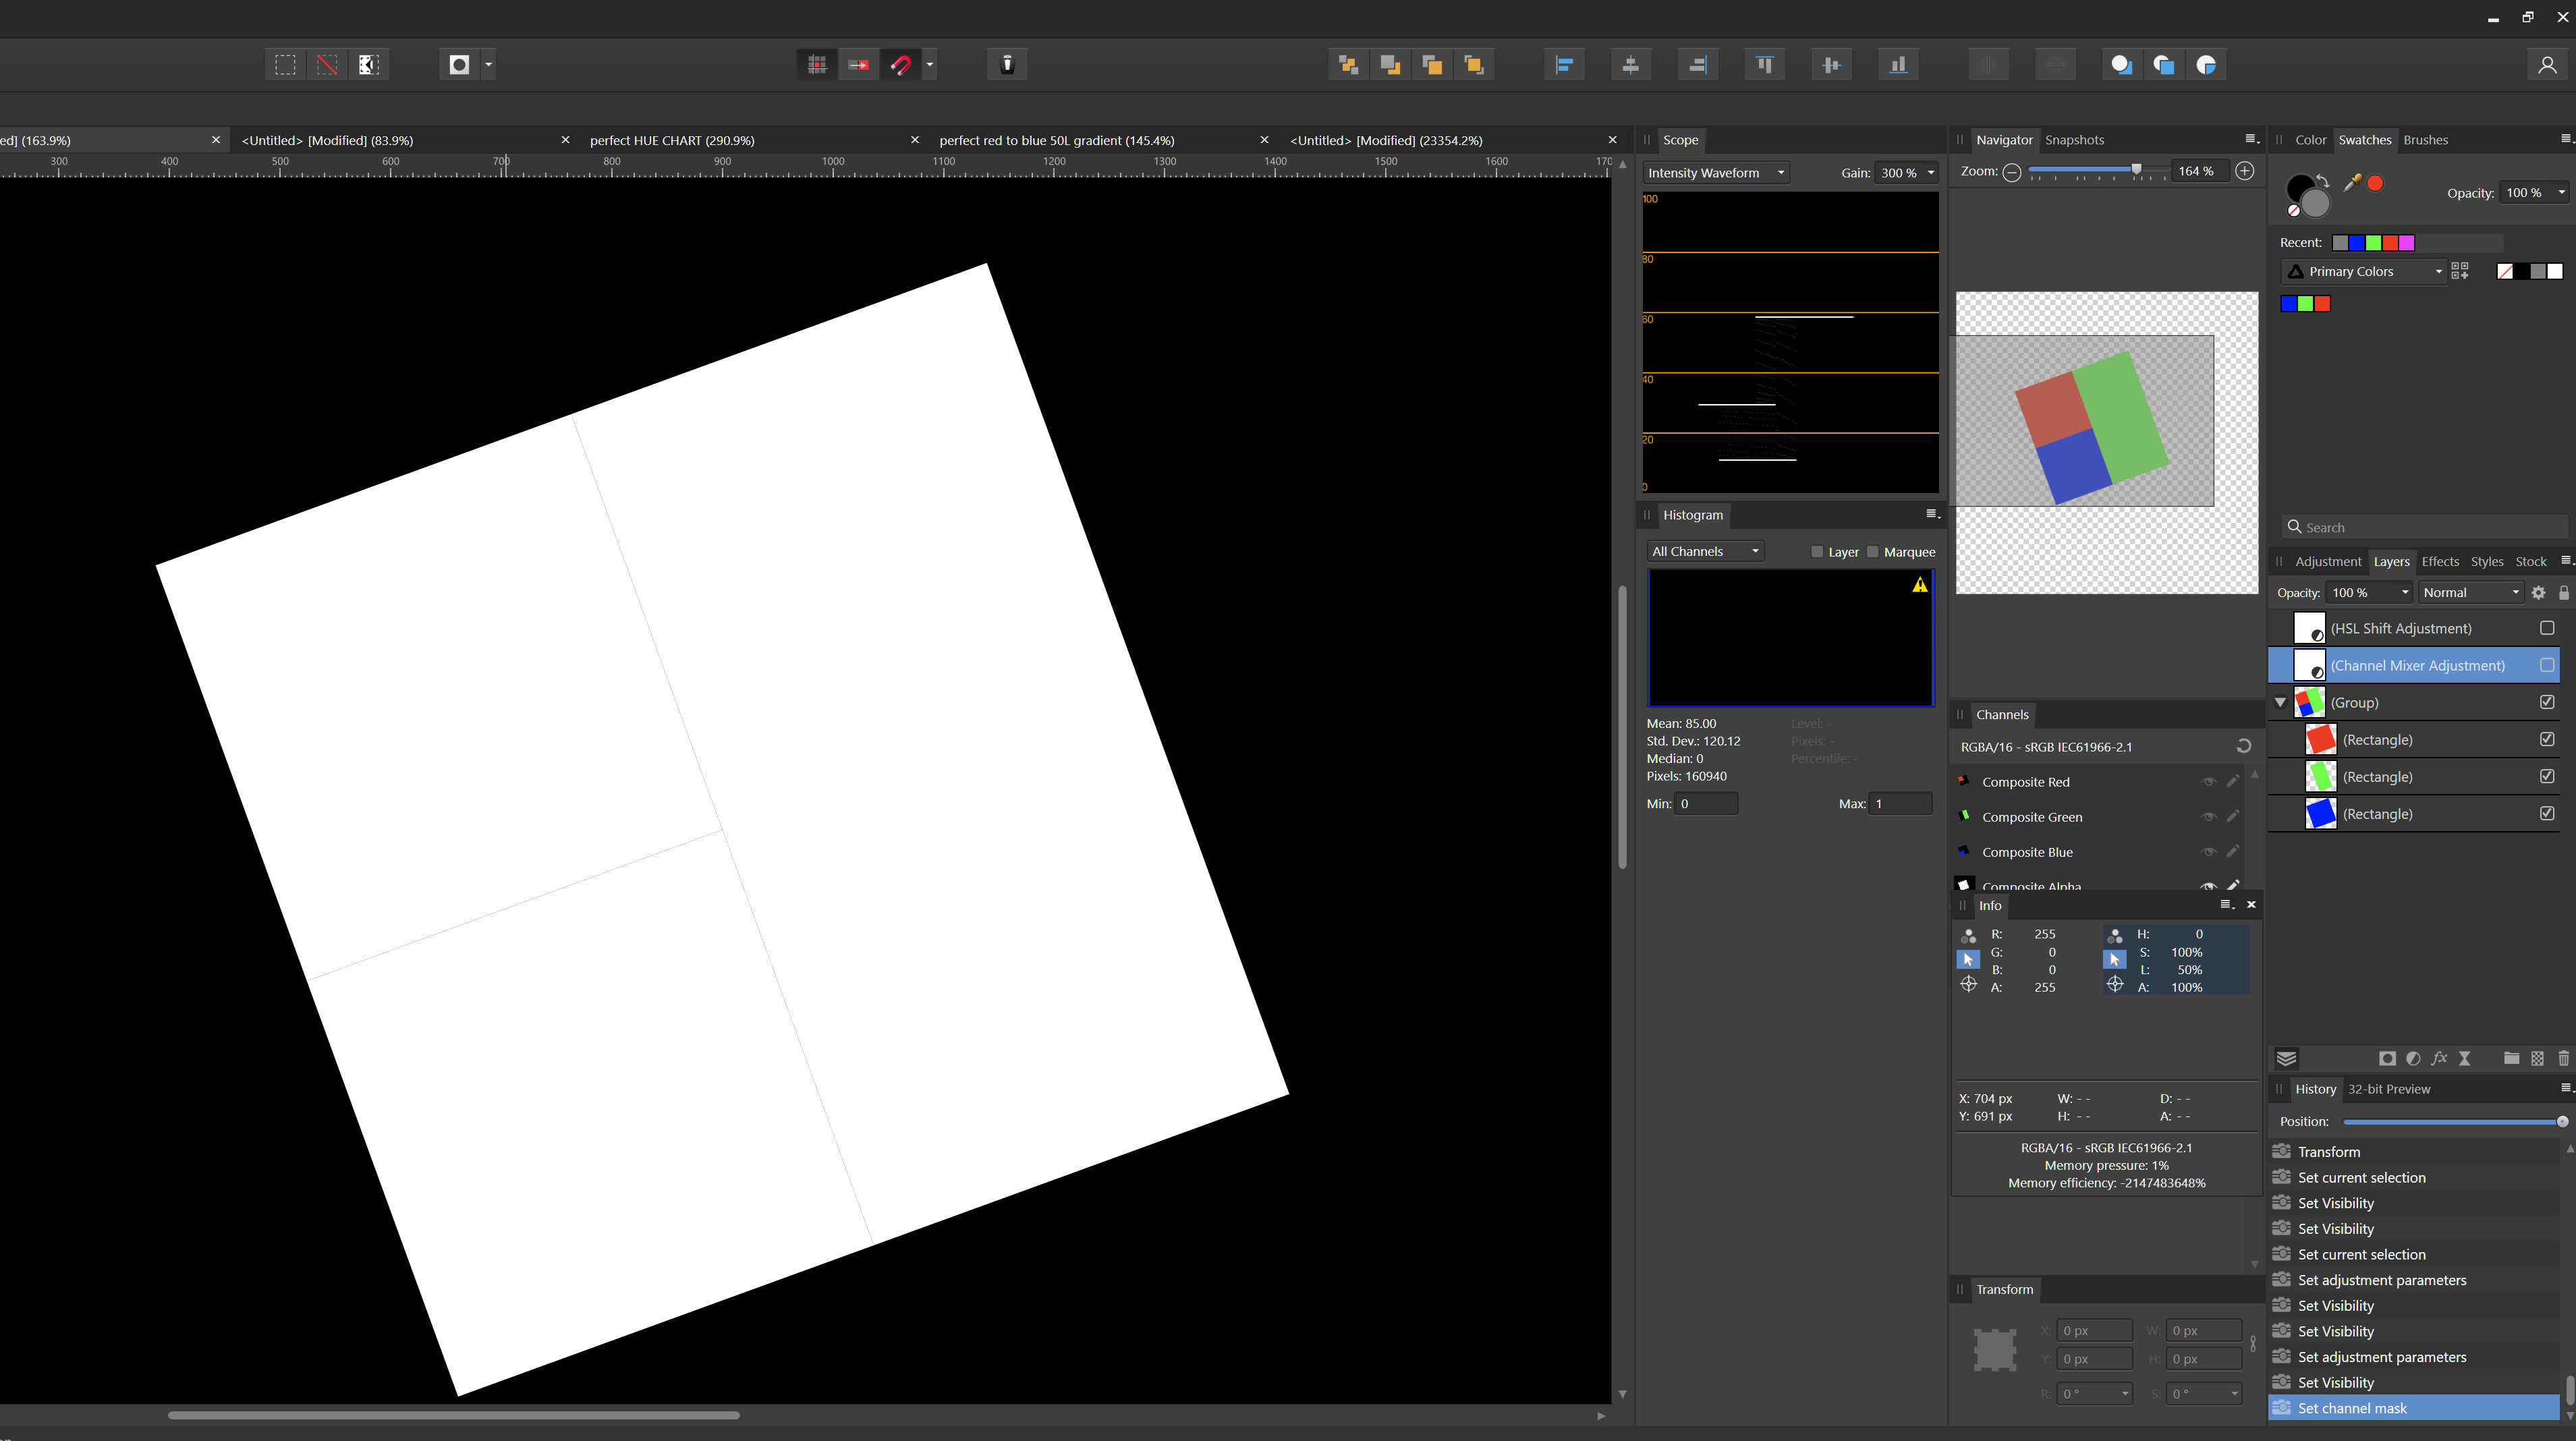This screenshot has width=2576, height=1441.
Task: Click the Adjustments half-circle icon in Layers panel
Action: point(2413,1058)
